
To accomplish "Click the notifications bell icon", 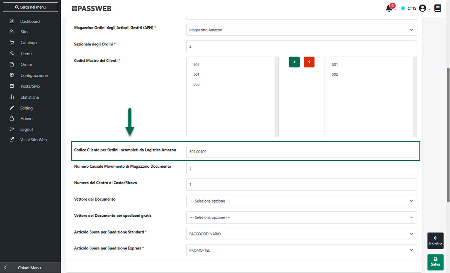I will pos(389,8).
